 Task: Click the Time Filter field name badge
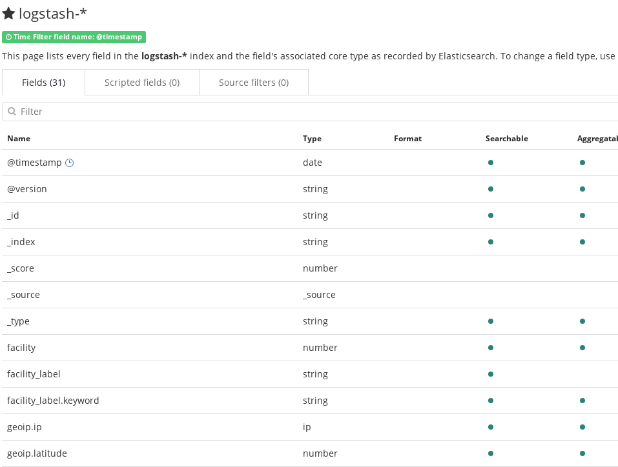(74, 37)
